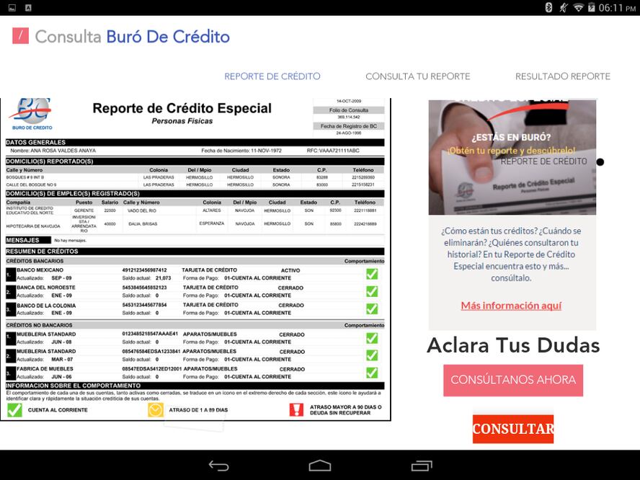Tap the Buró de Crédito logo in report
Screen dimensions: 640x480
point(30,115)
